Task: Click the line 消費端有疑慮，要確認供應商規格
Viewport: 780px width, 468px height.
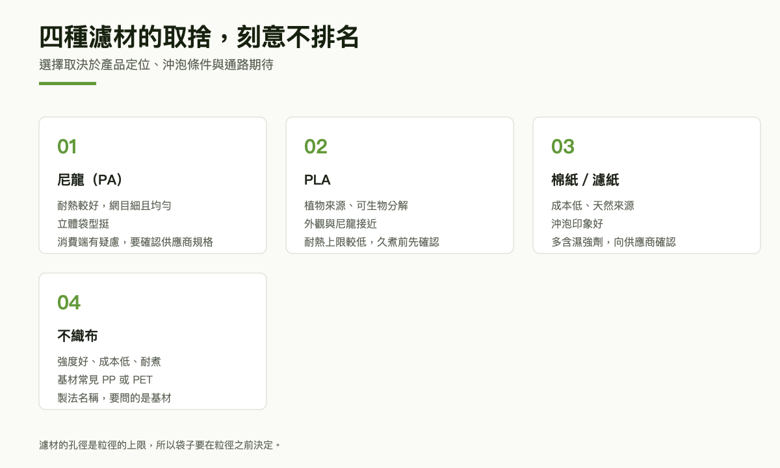Action: [x=135, y=242]
